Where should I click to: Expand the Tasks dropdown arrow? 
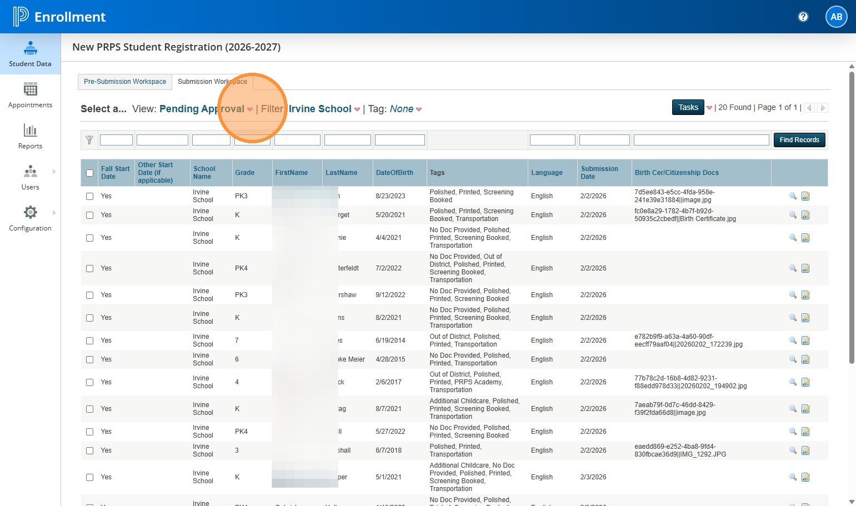[x=709, y=108]
